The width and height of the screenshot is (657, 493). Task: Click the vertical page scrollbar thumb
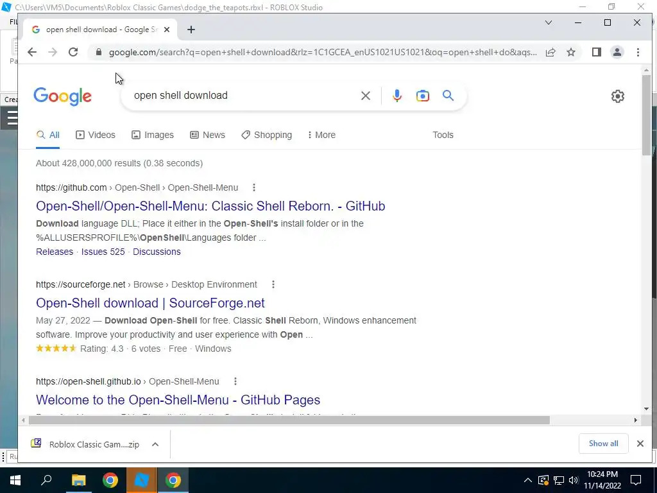coord(646,116)
